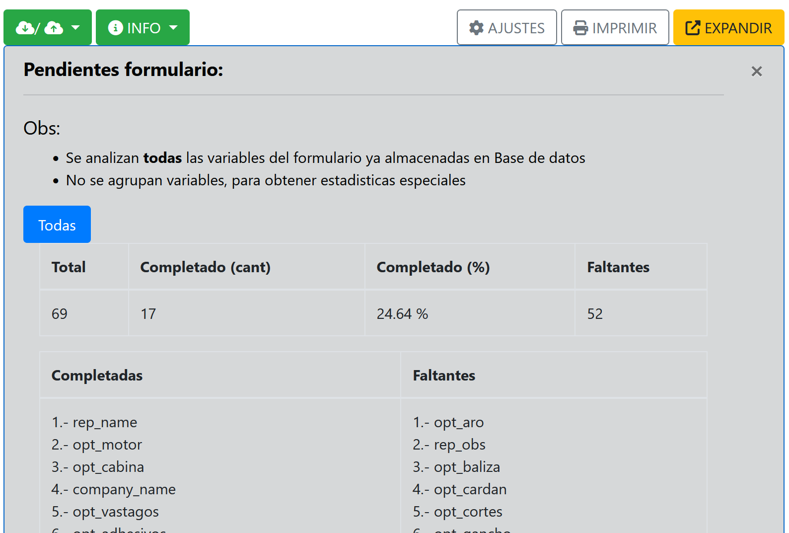Click the Completado (cant) column header
This screenshot has width=789, height=533.
coord(205,267)
